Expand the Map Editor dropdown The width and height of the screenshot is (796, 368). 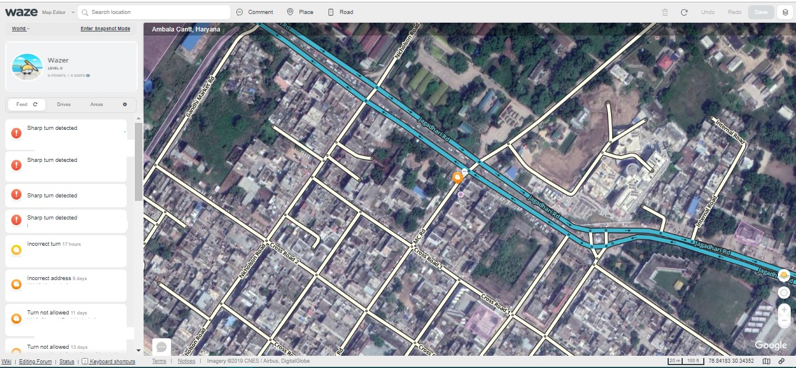73,12
